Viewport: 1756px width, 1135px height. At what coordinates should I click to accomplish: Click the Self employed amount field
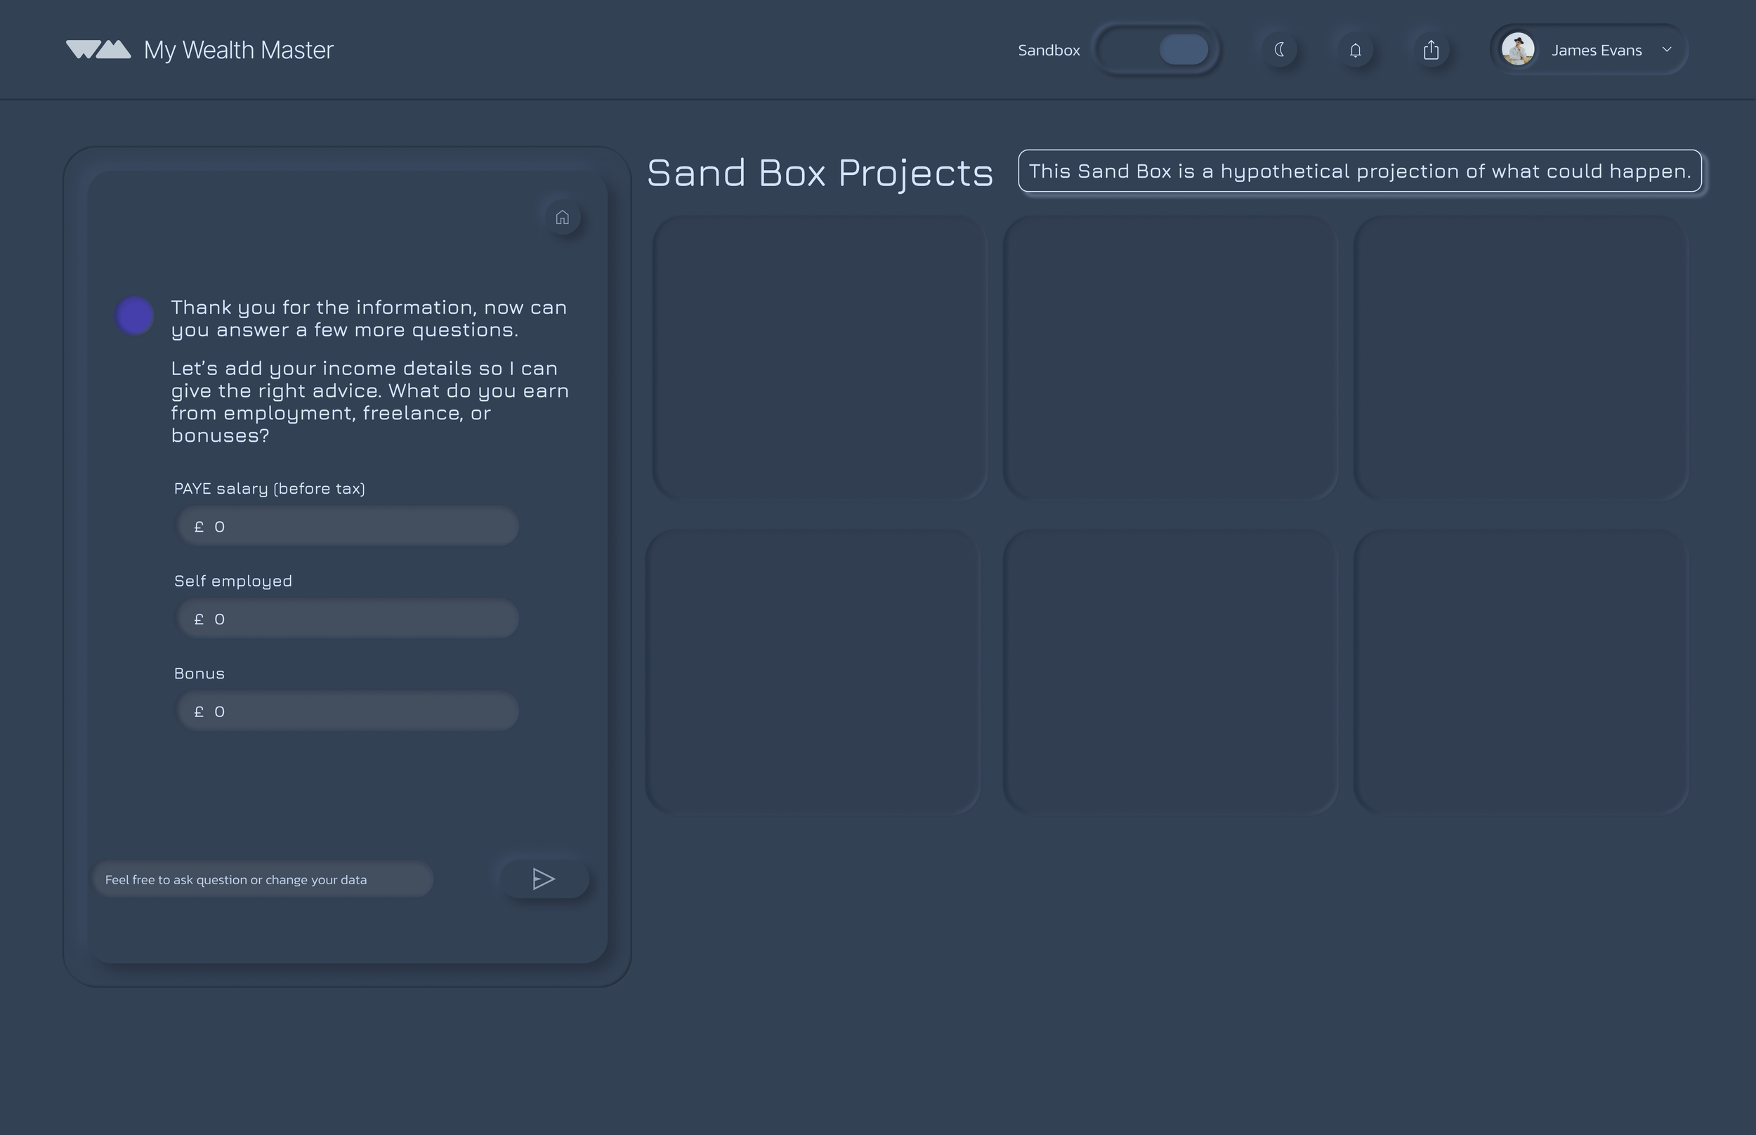348,618
